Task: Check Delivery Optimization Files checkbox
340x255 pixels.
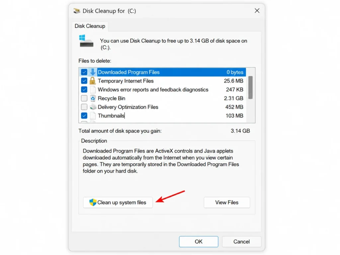Action: click(x=84, y=107)
